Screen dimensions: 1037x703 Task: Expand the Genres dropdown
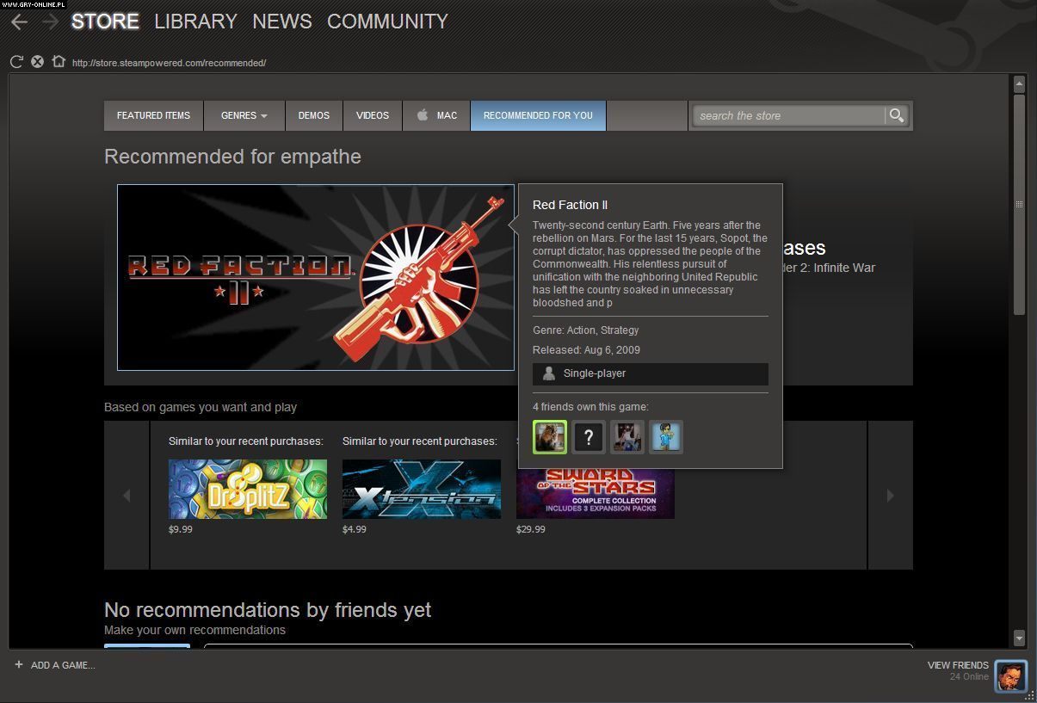pos(244,115)
